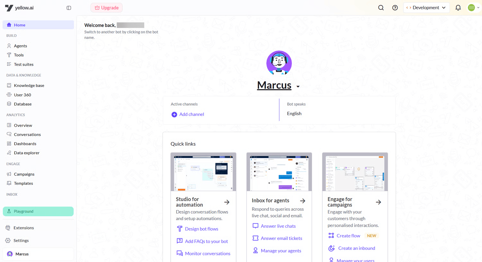Click the Database icon in sidebar

coord(9,104)
